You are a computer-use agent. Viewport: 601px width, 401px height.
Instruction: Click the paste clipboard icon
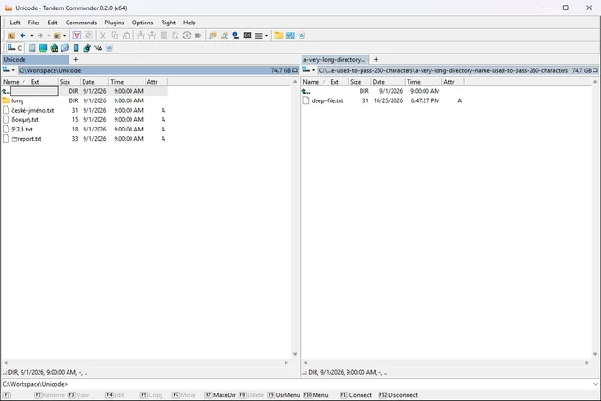(x=126, y=36)
